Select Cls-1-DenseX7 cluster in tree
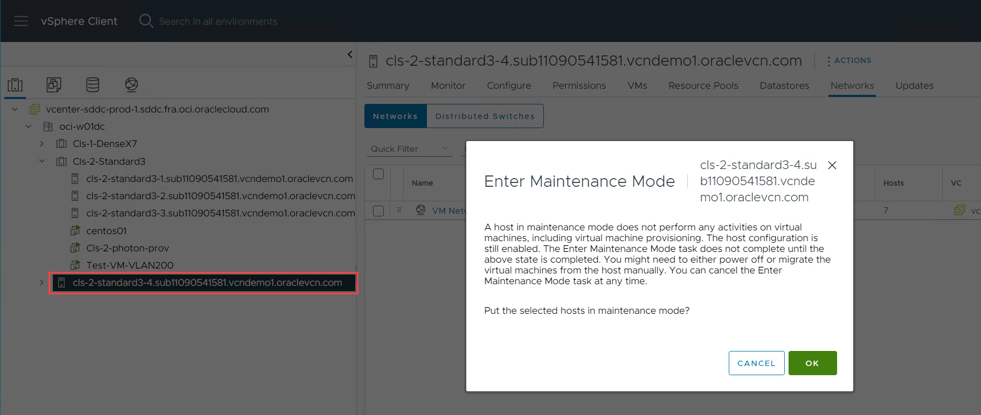The image size is (981, 415). [x=105, y=144]
